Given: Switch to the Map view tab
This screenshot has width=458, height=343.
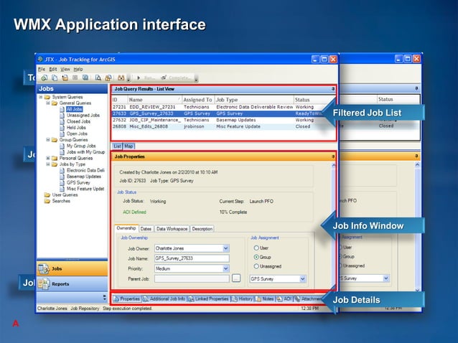Looking at the screenshot, I should pyautogui.click(x=128, y=146).
